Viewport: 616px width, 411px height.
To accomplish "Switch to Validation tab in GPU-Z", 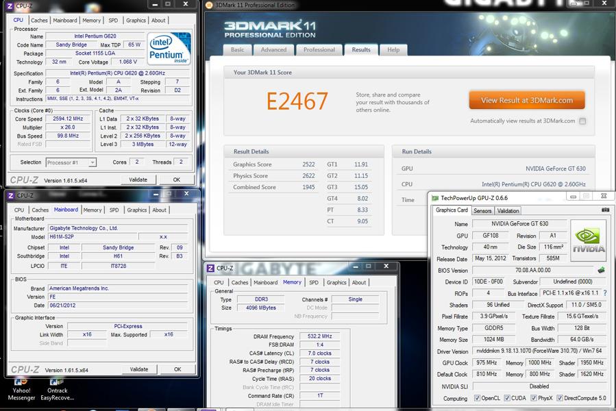I will coord(508,210).
